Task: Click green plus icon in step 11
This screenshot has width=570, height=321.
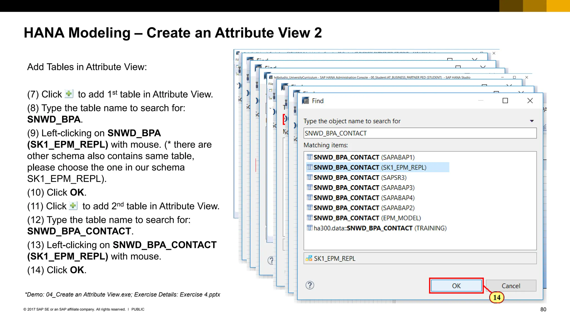Action: coord(73,206)
